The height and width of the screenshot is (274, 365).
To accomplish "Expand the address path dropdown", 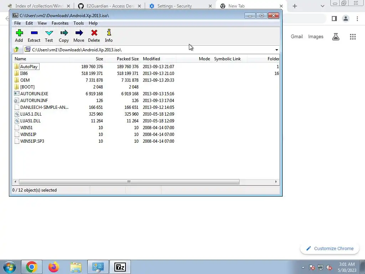I will coord(277,50).
